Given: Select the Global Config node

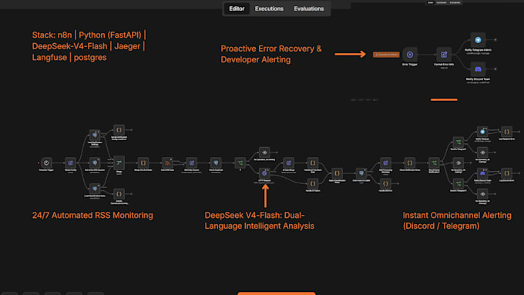Looking at the screenshot, I should coord(71,163).
